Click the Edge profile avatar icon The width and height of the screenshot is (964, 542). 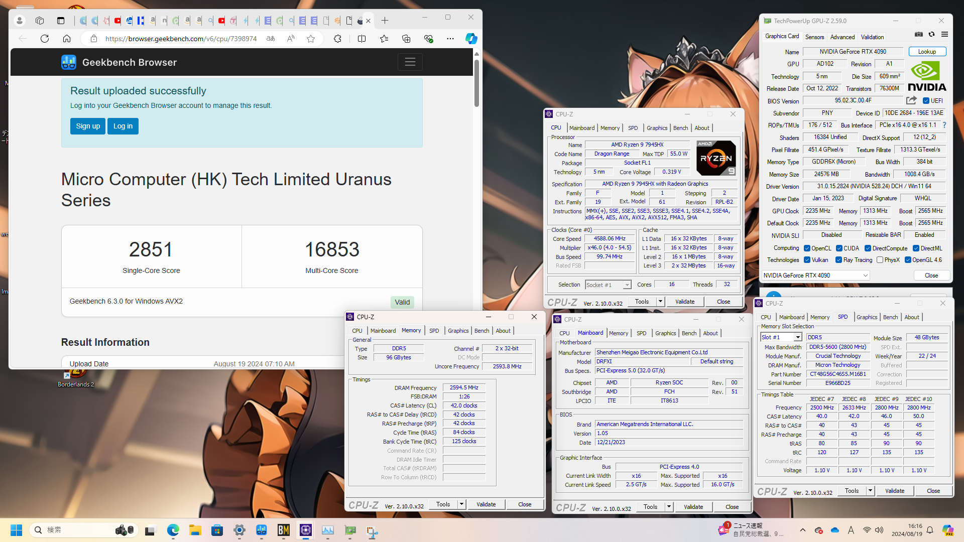[20, 21]
